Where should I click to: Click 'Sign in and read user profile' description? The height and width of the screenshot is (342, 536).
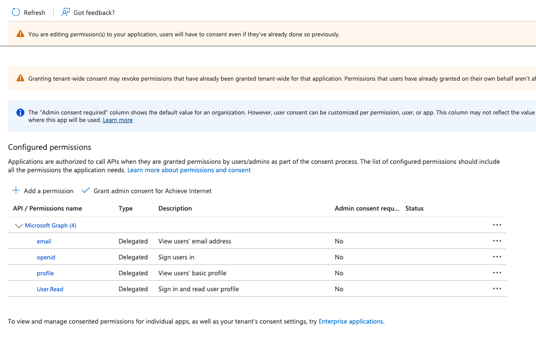coord(199,289)
